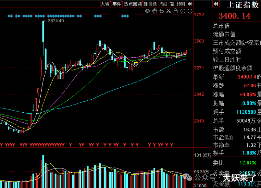Click the 涨跌 value +2.06
The height and width of the screenshot is (188, 261).
[249, 86]
